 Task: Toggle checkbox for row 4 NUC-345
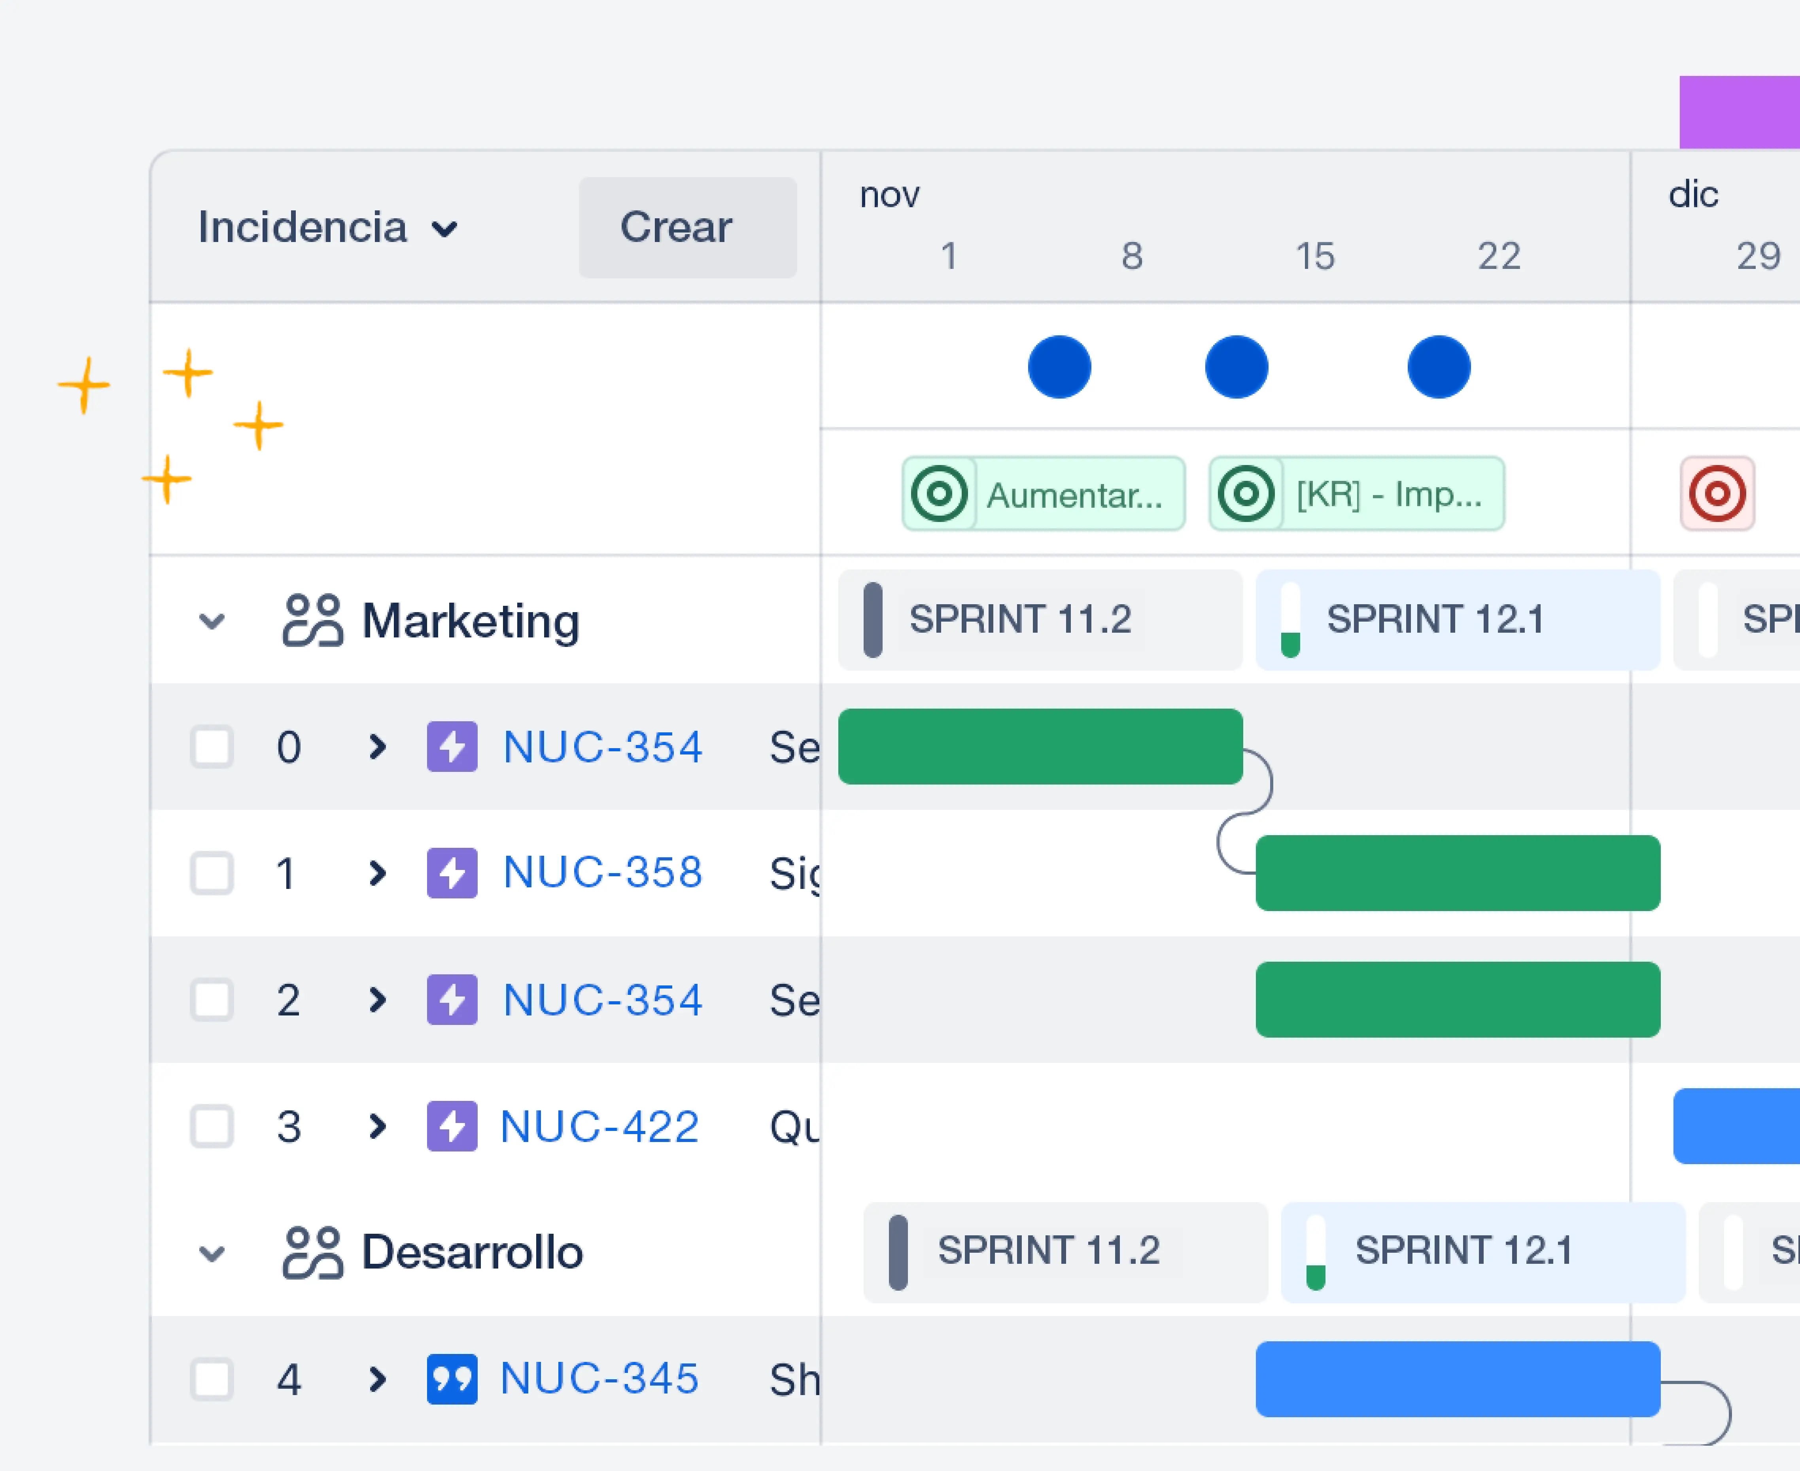(212, 1377)
